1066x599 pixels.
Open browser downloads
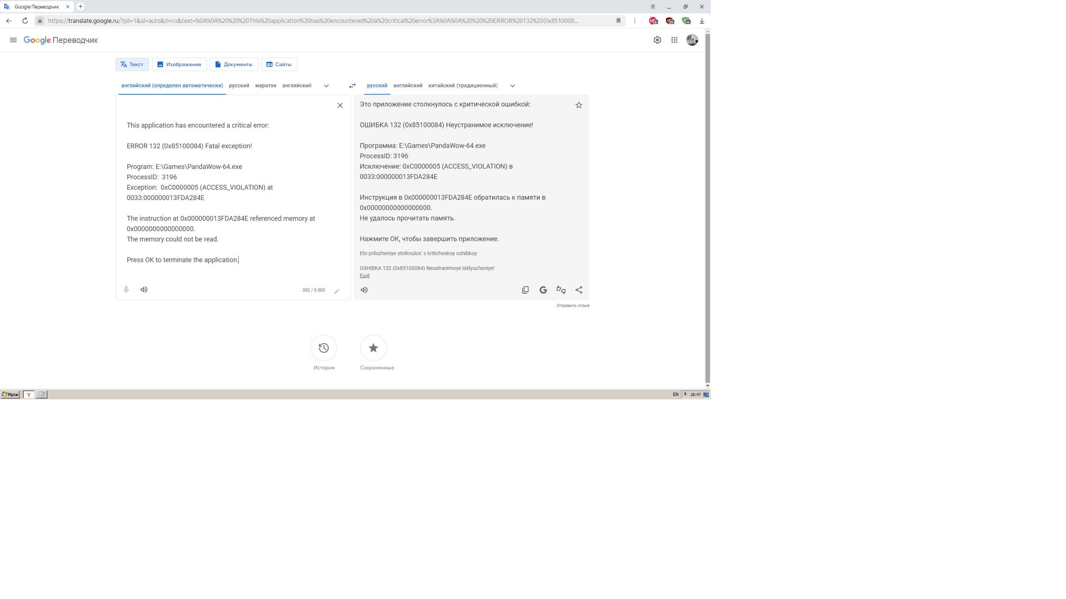pos(702,20)
